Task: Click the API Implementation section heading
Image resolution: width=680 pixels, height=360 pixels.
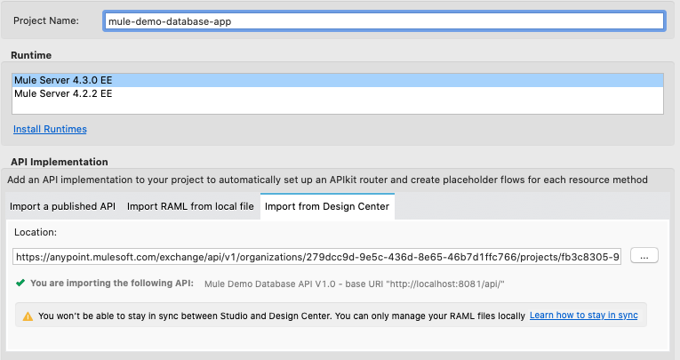Action: [x=60, y=162]
